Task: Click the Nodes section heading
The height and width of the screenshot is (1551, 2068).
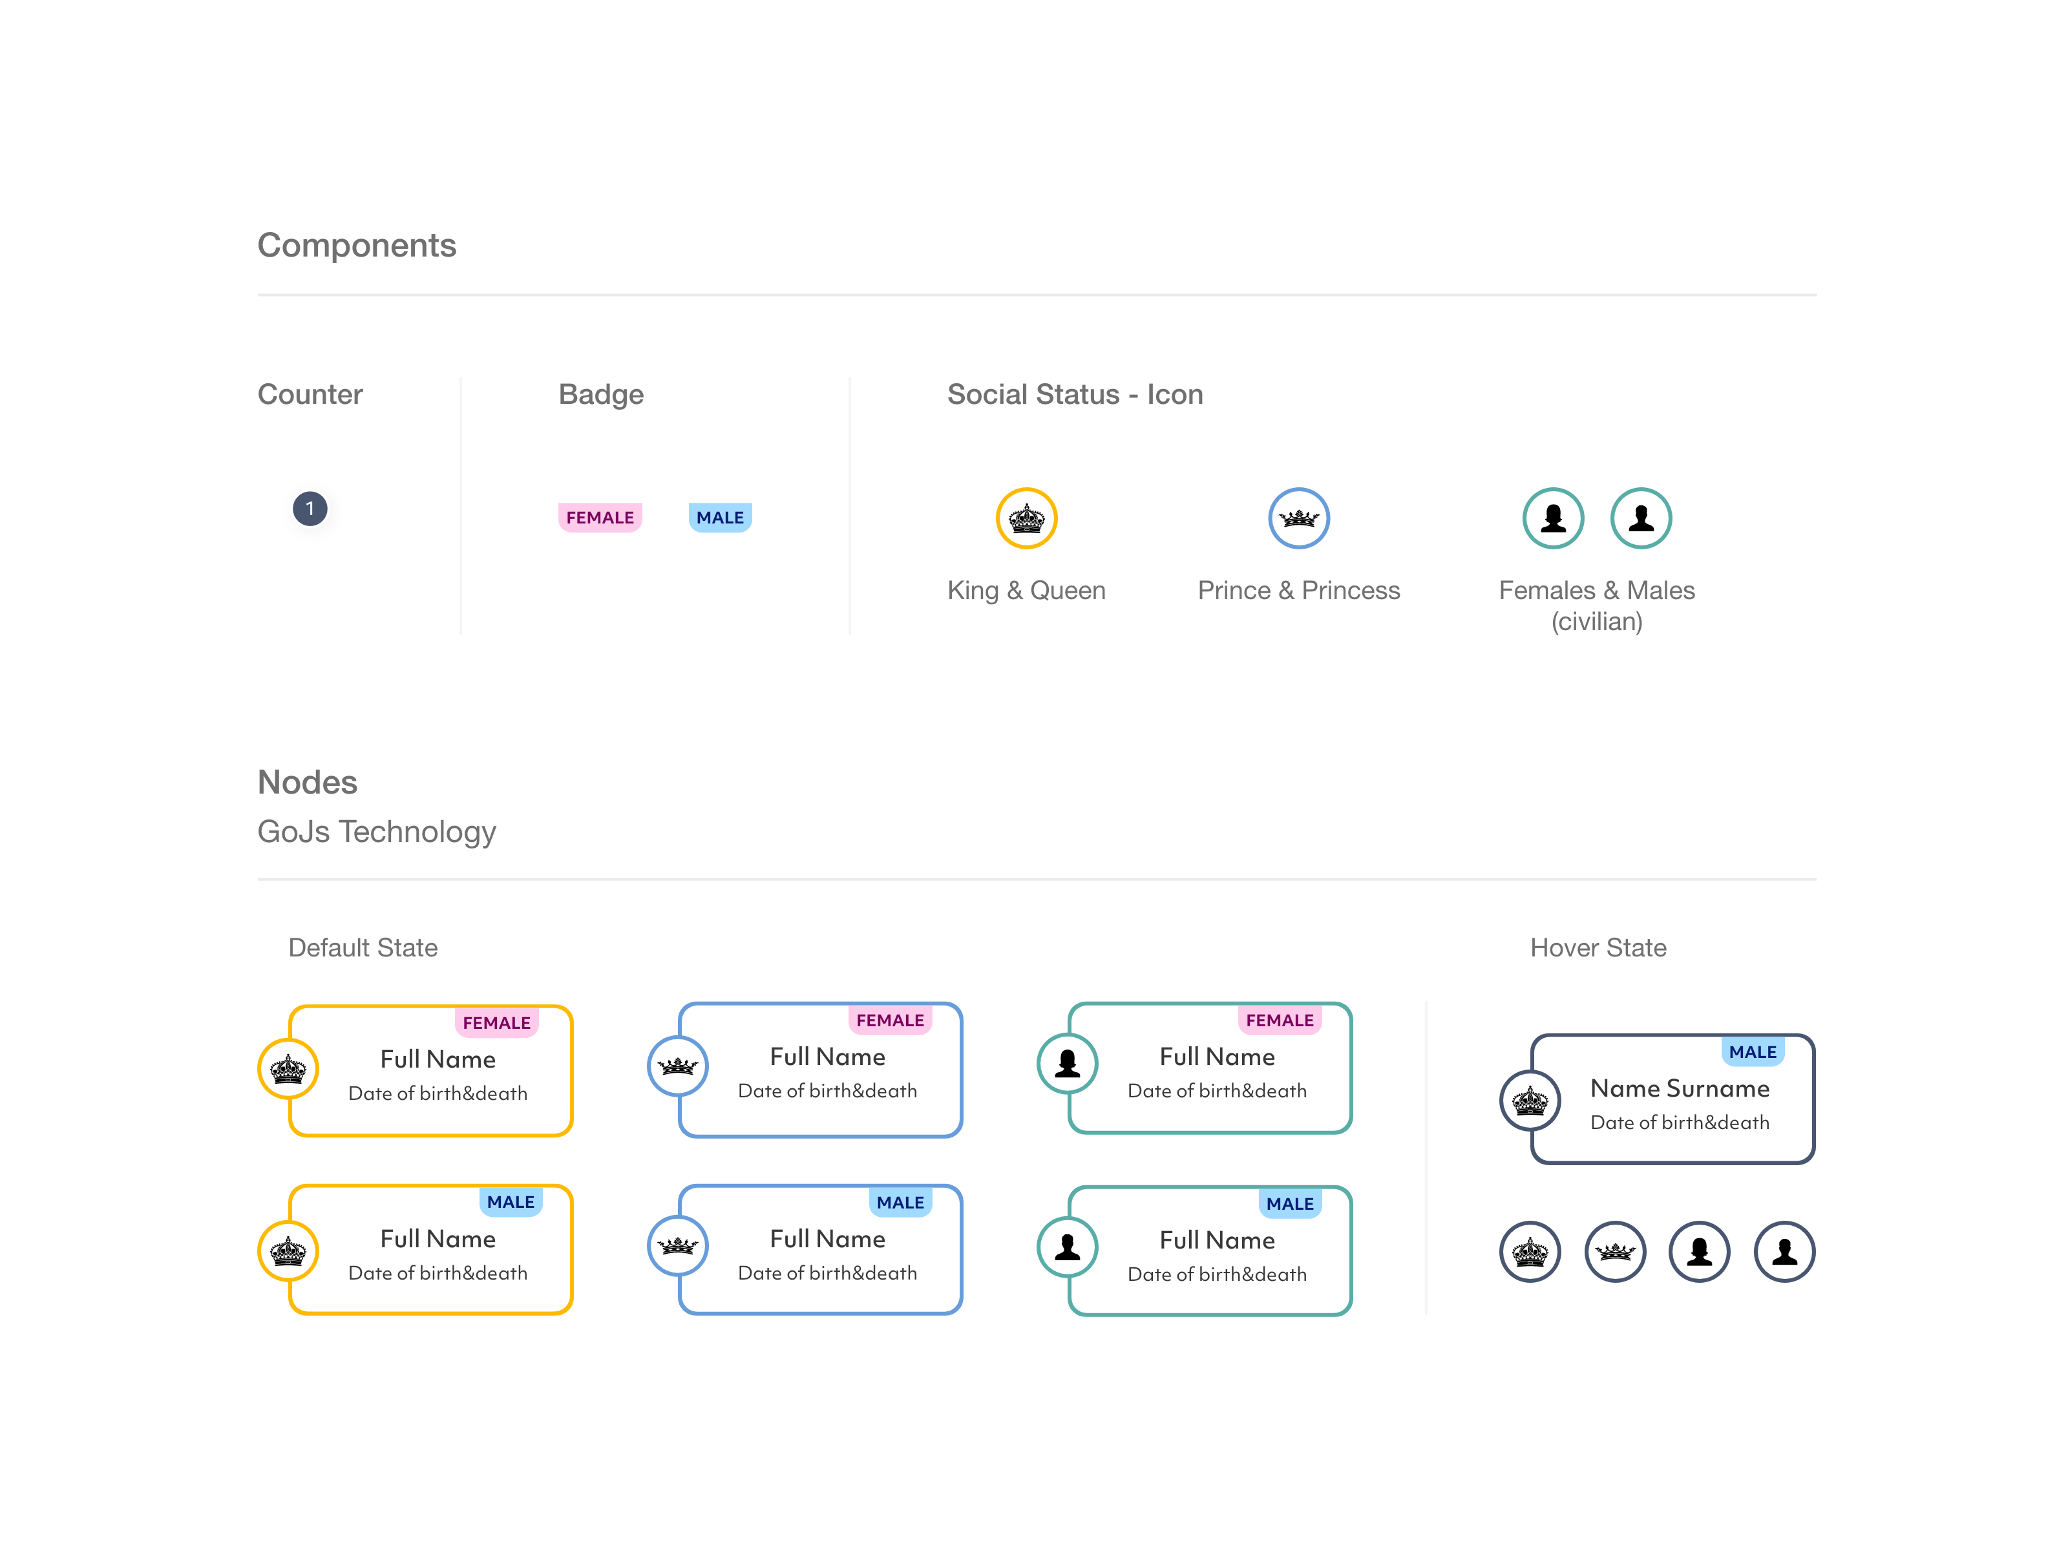Action: coord(308,783)
